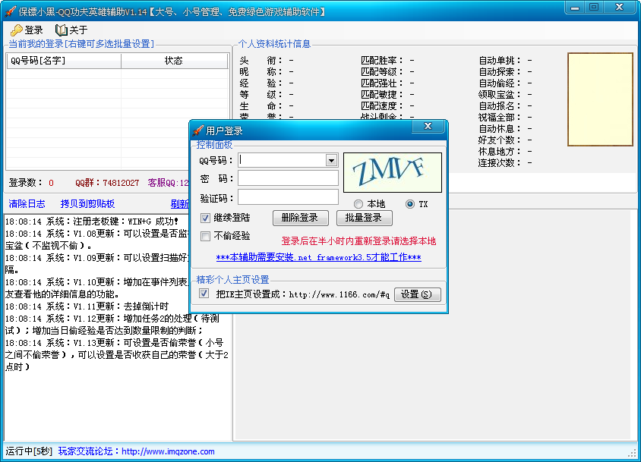Focus the 验证码 captcha input field

click(288, 197)
